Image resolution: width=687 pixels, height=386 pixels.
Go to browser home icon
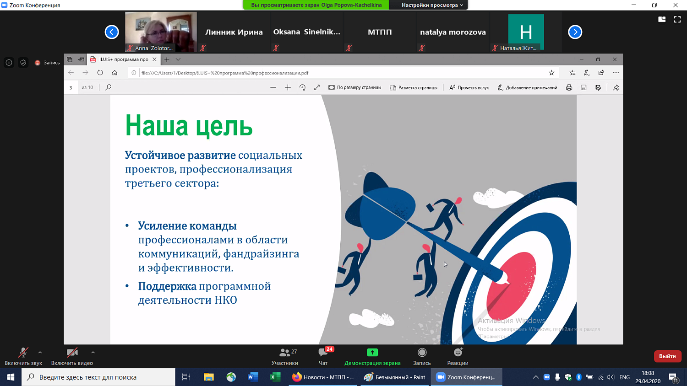click(x=114, y=73)
